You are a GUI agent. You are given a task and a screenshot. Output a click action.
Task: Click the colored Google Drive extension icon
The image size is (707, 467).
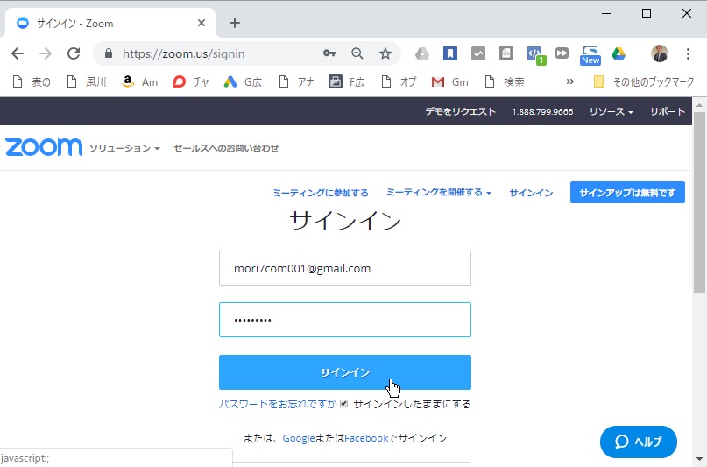[619, 53]
